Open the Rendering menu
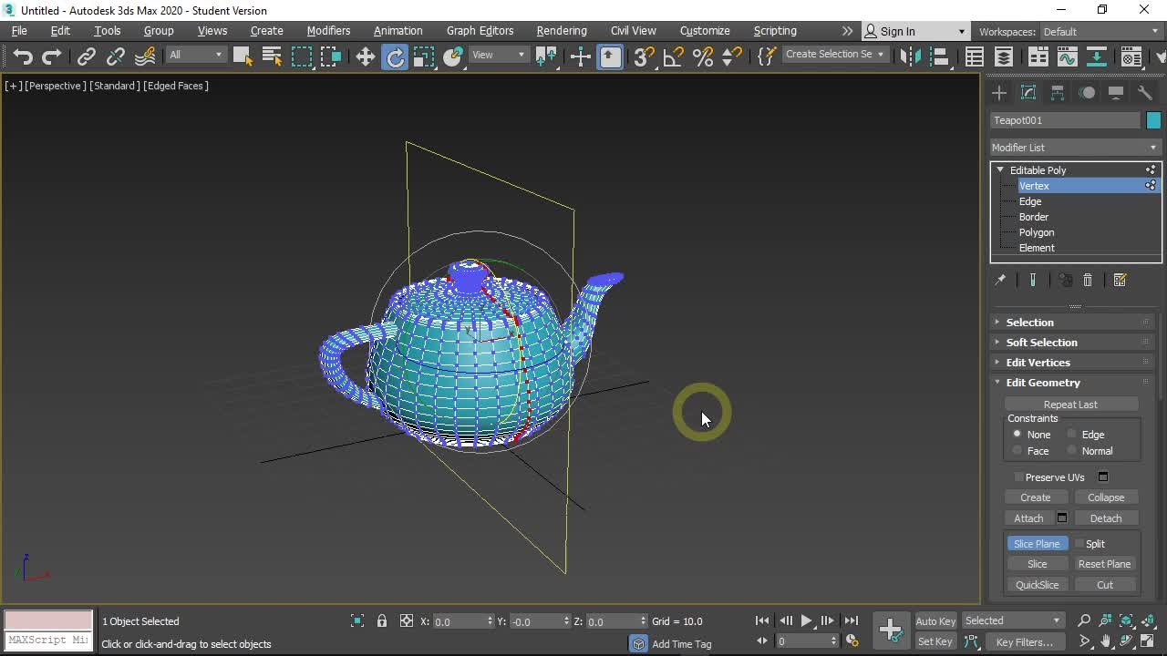This screenshot has height=656, width=1167. (x=561, y=31)
